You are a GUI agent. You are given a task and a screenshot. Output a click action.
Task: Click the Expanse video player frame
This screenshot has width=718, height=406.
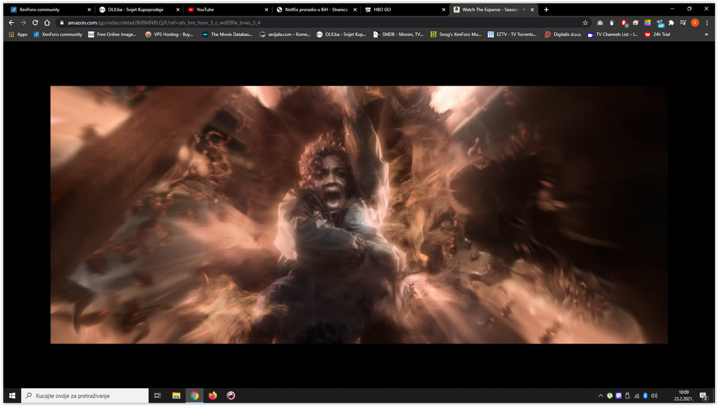coord(359,214)
